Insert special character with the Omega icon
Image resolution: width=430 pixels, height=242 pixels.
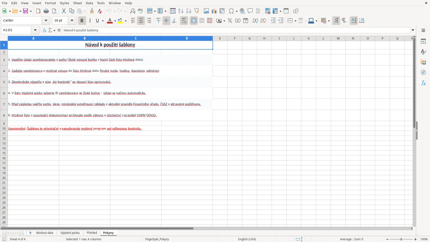point(231,11)
